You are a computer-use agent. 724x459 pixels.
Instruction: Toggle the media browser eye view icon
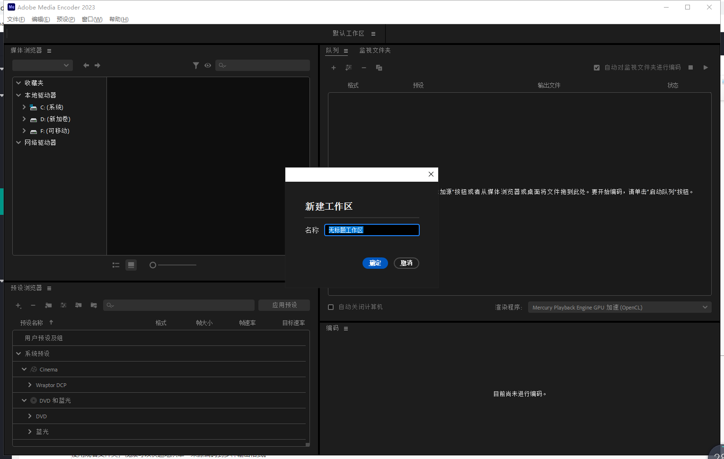tap(208, 65)
